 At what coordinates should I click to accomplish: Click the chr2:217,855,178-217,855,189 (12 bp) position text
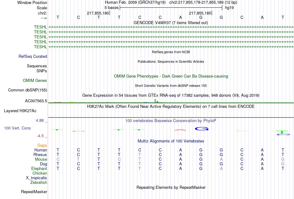pyautogui.click(x=203, y=2)
